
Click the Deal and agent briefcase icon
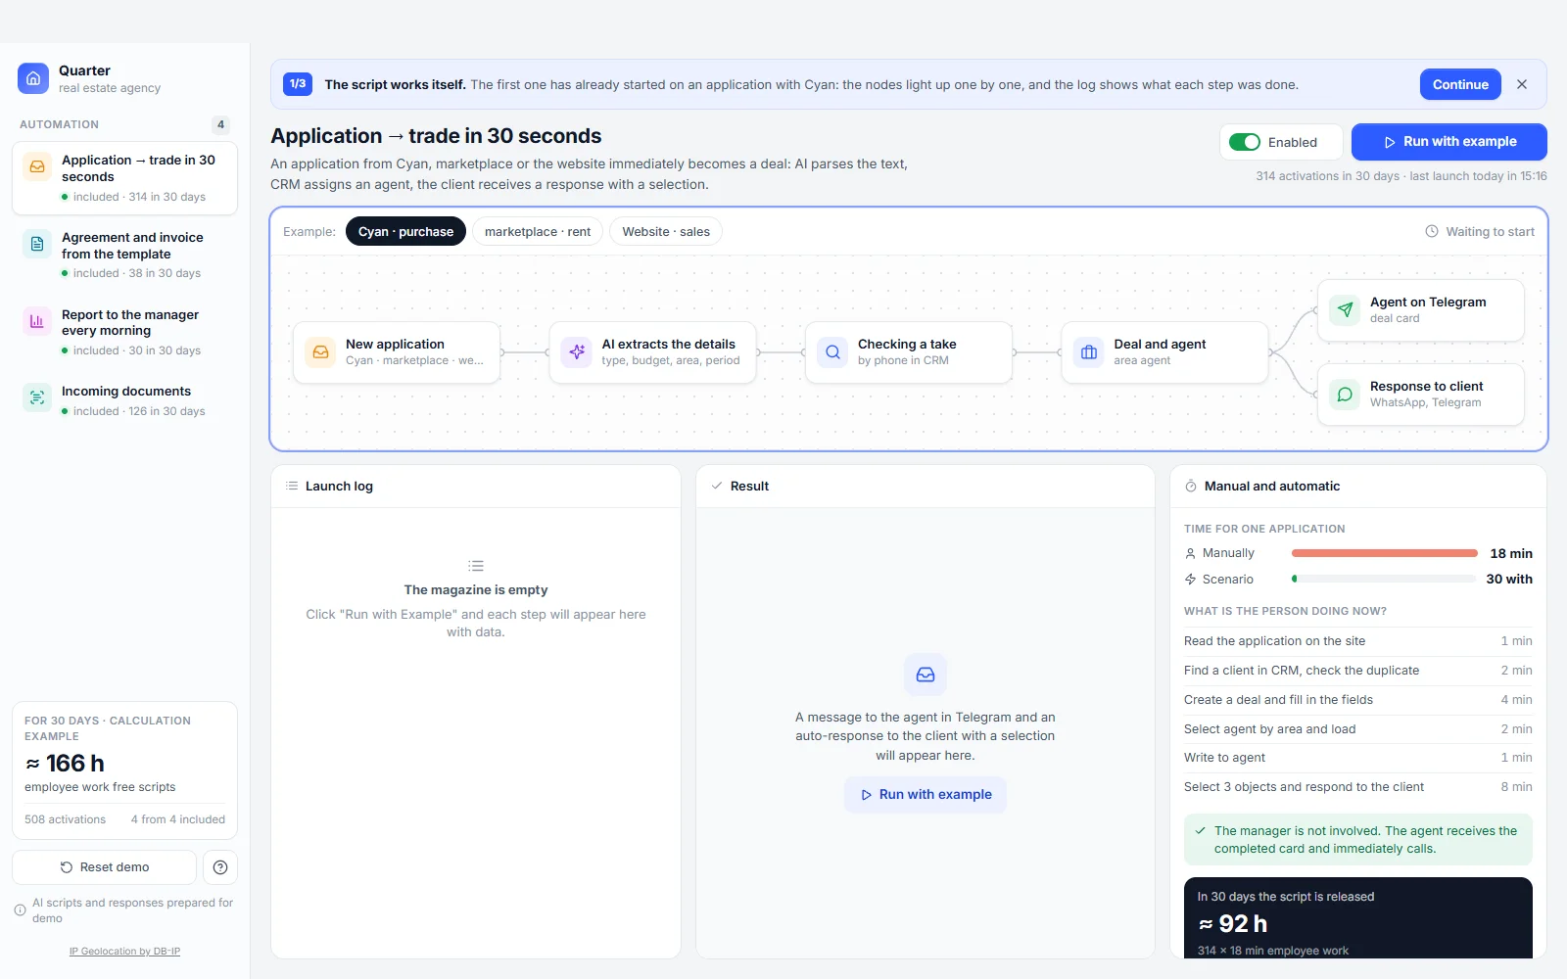(1089, 351)
